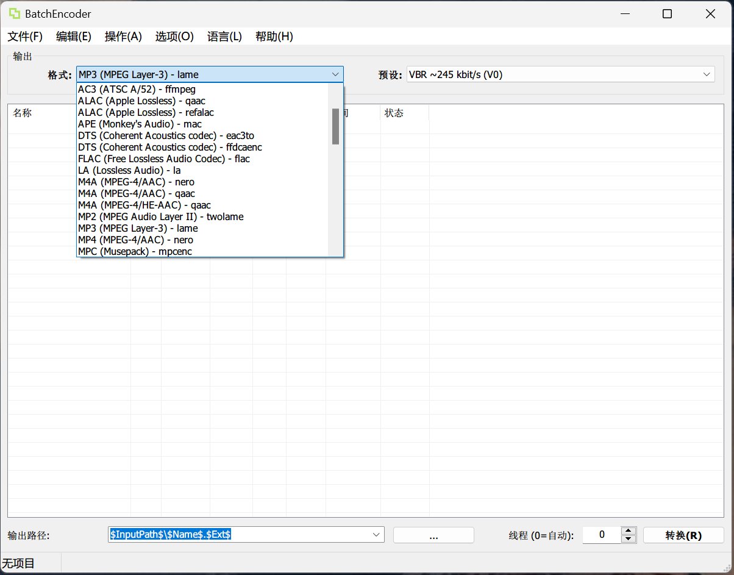Open the 选项(O) menu
The width and height of the screenshot is (734, 575).
174,37
